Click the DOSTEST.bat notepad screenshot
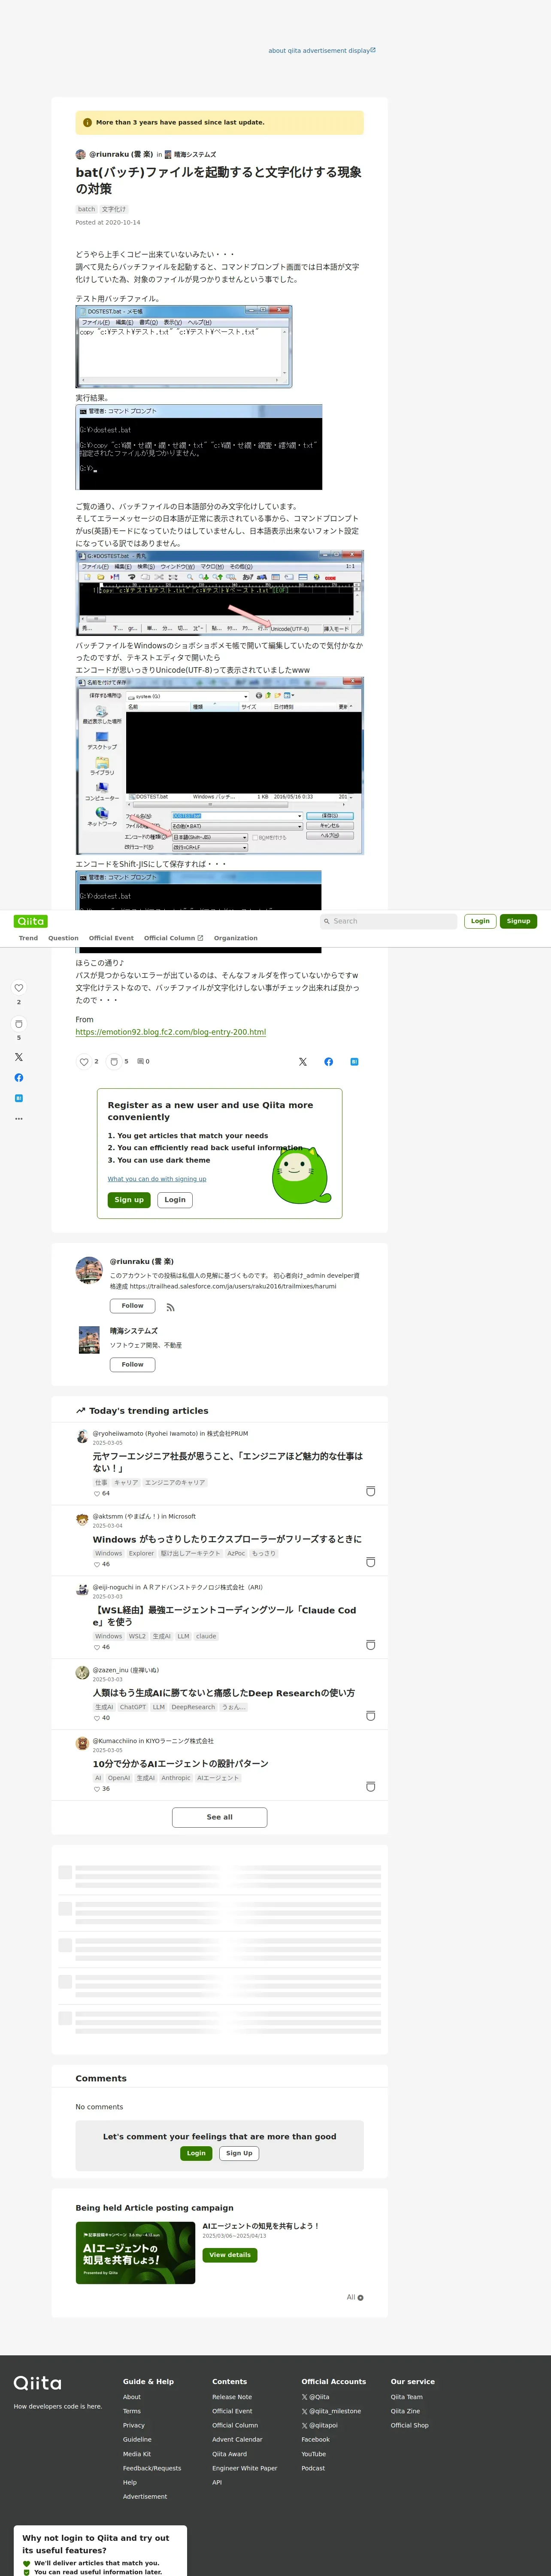The height and width of the screenshot is (2576, 551). click(184, 347)
